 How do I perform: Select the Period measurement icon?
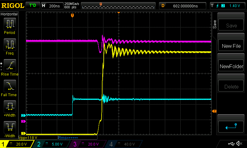click(x=10, y=24)
